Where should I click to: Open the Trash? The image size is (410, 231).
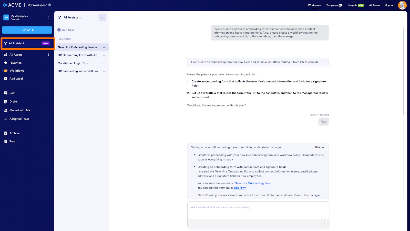(13, 141)
